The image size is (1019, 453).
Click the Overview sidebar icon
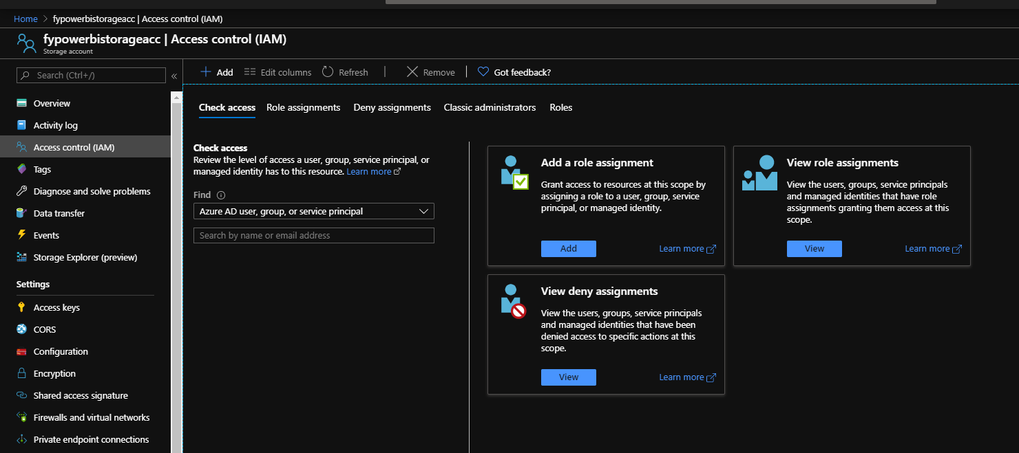[22, 103]
